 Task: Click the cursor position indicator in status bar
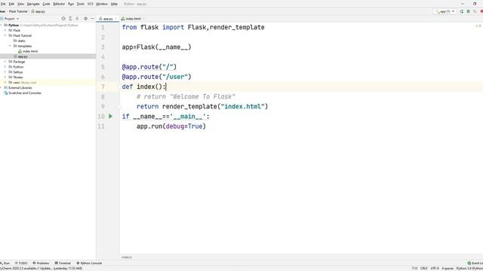(x=414, y=268)
